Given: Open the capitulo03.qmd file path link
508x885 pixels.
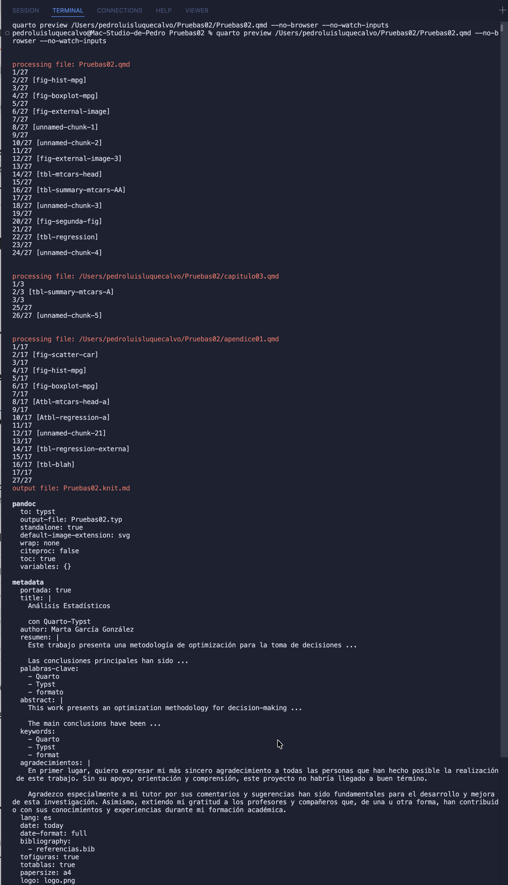Looking at the screenshot, I should click(179, 276).
